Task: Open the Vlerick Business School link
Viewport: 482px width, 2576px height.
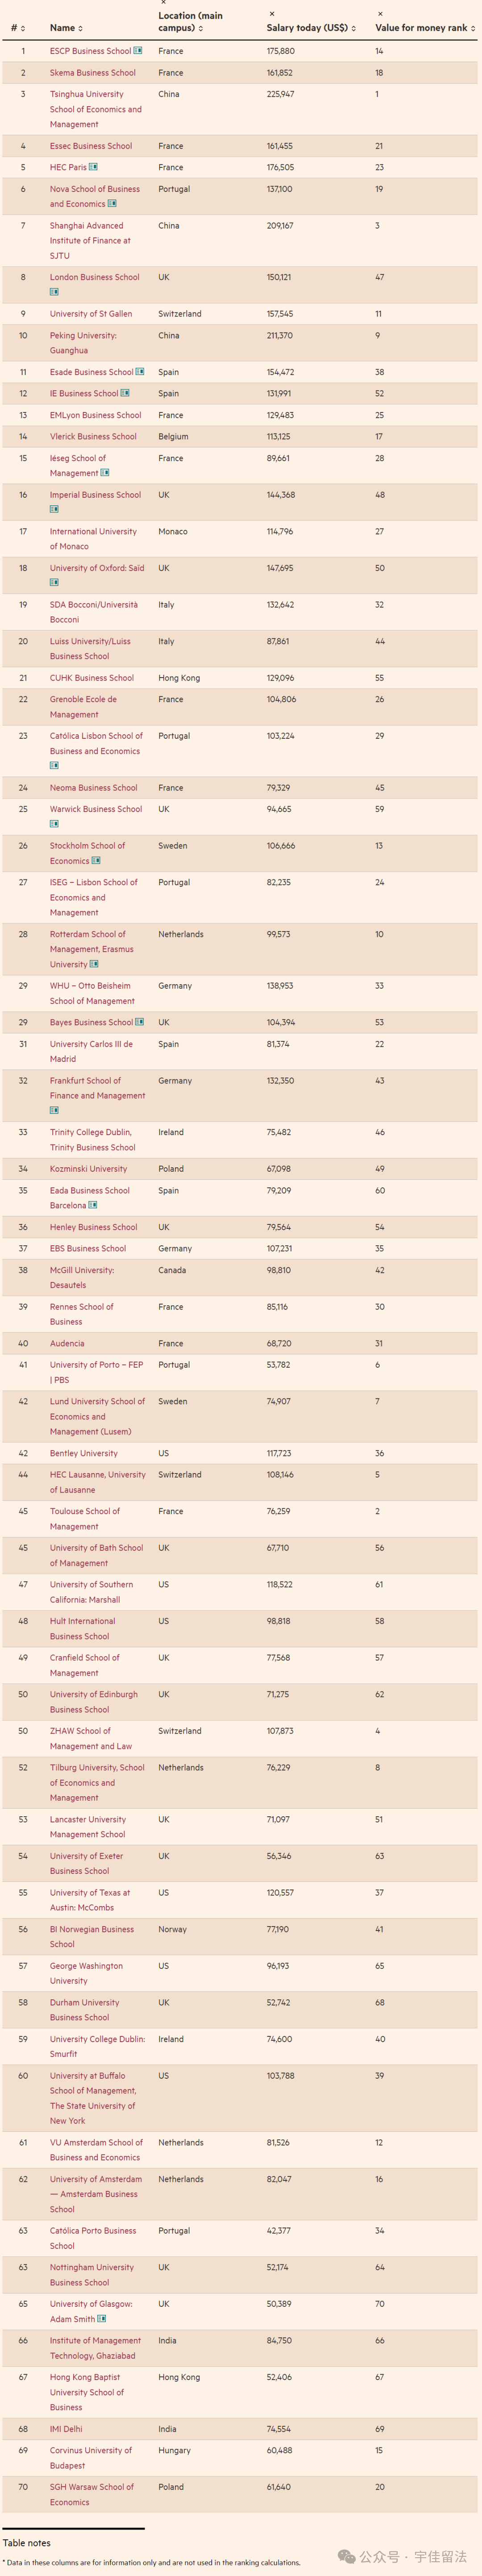Action: [x=93, y=437]
